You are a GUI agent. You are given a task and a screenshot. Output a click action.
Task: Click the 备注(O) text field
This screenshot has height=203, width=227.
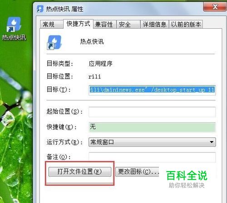click(152, 157)
